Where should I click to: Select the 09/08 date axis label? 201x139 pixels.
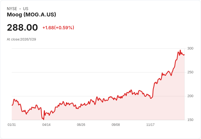pyautogui.click(x=116, y=125)
